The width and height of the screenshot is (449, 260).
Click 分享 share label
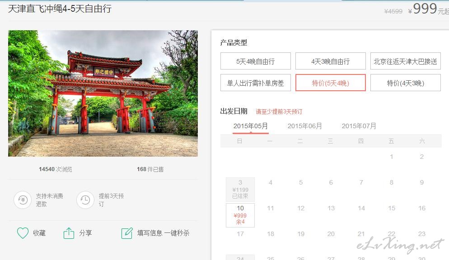tap(85, 233)
